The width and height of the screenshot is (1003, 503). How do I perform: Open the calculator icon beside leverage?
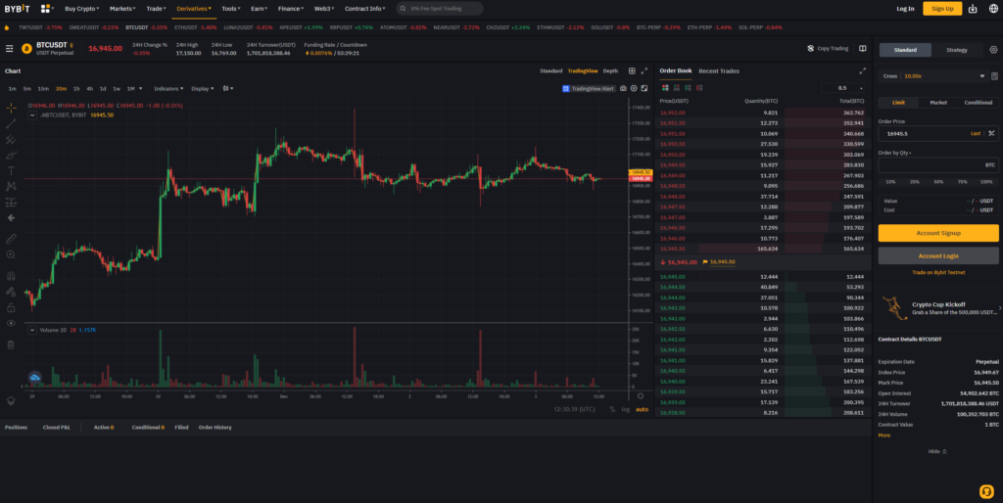[994, 75]
